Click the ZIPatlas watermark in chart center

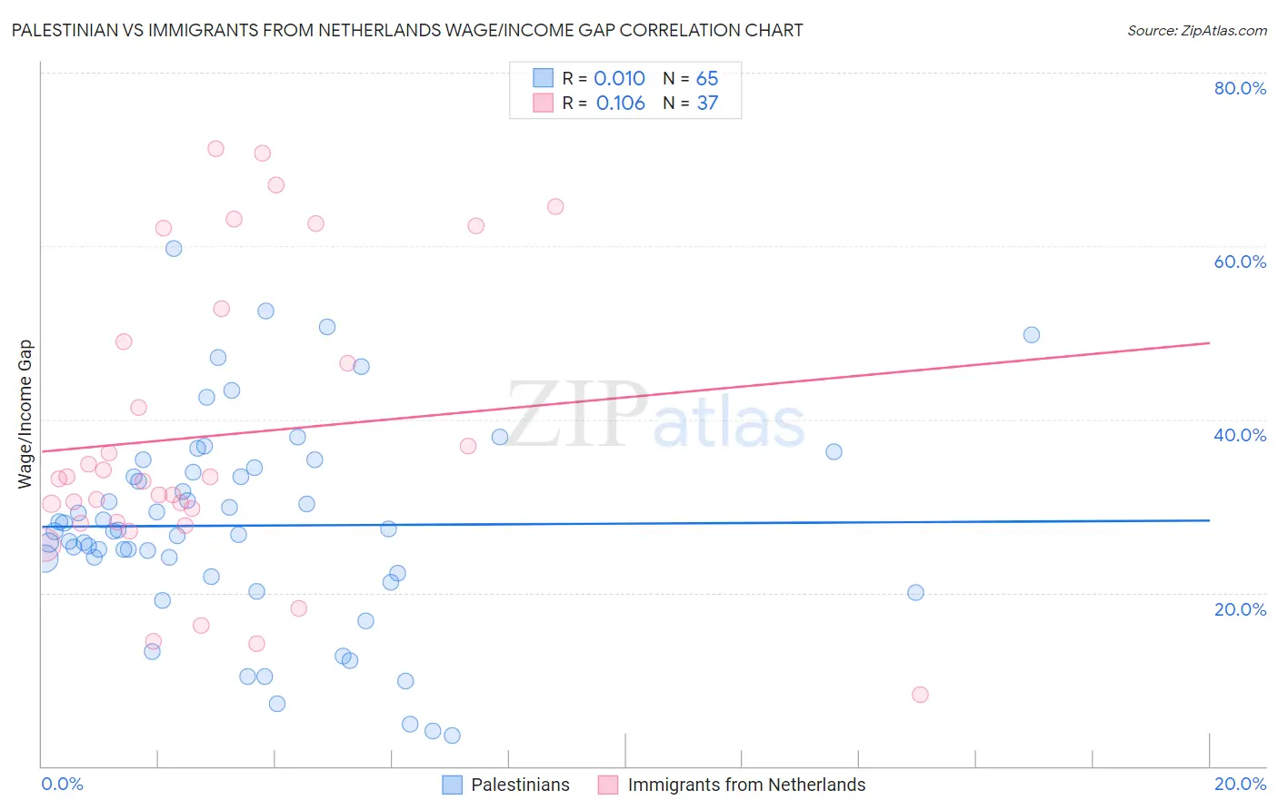655,415
